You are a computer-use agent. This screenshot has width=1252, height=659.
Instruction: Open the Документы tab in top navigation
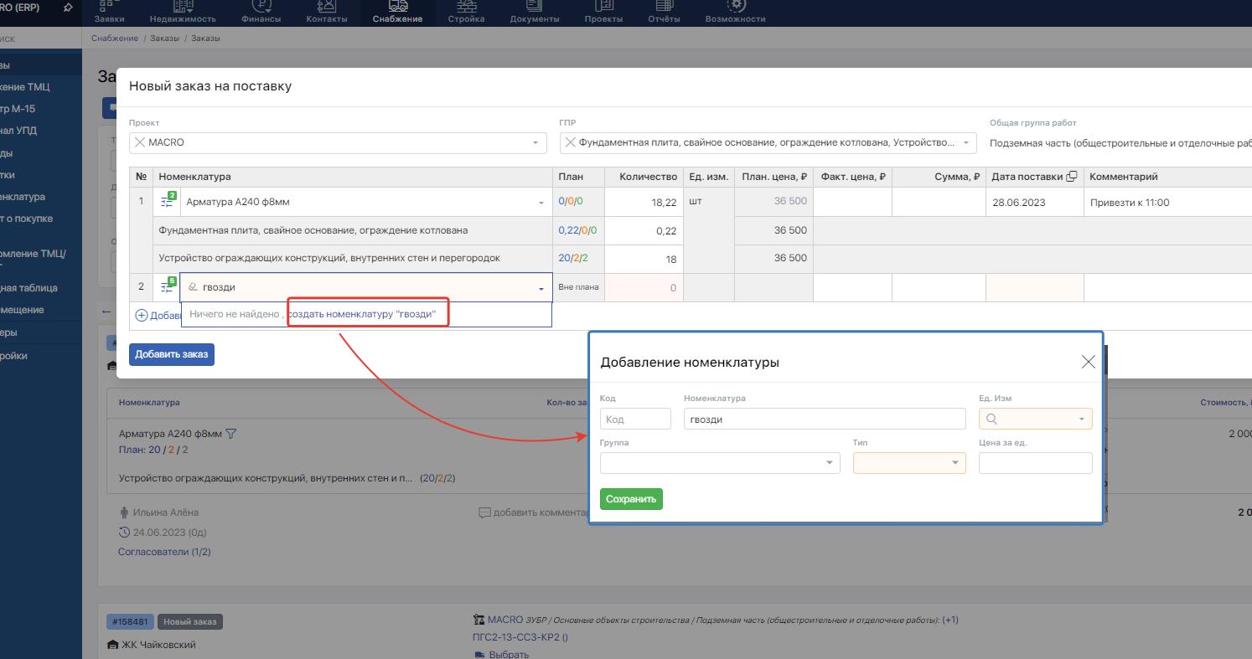[534, 13]
